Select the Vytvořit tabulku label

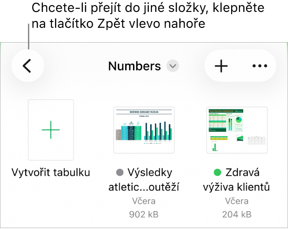[x=51, y=173]
